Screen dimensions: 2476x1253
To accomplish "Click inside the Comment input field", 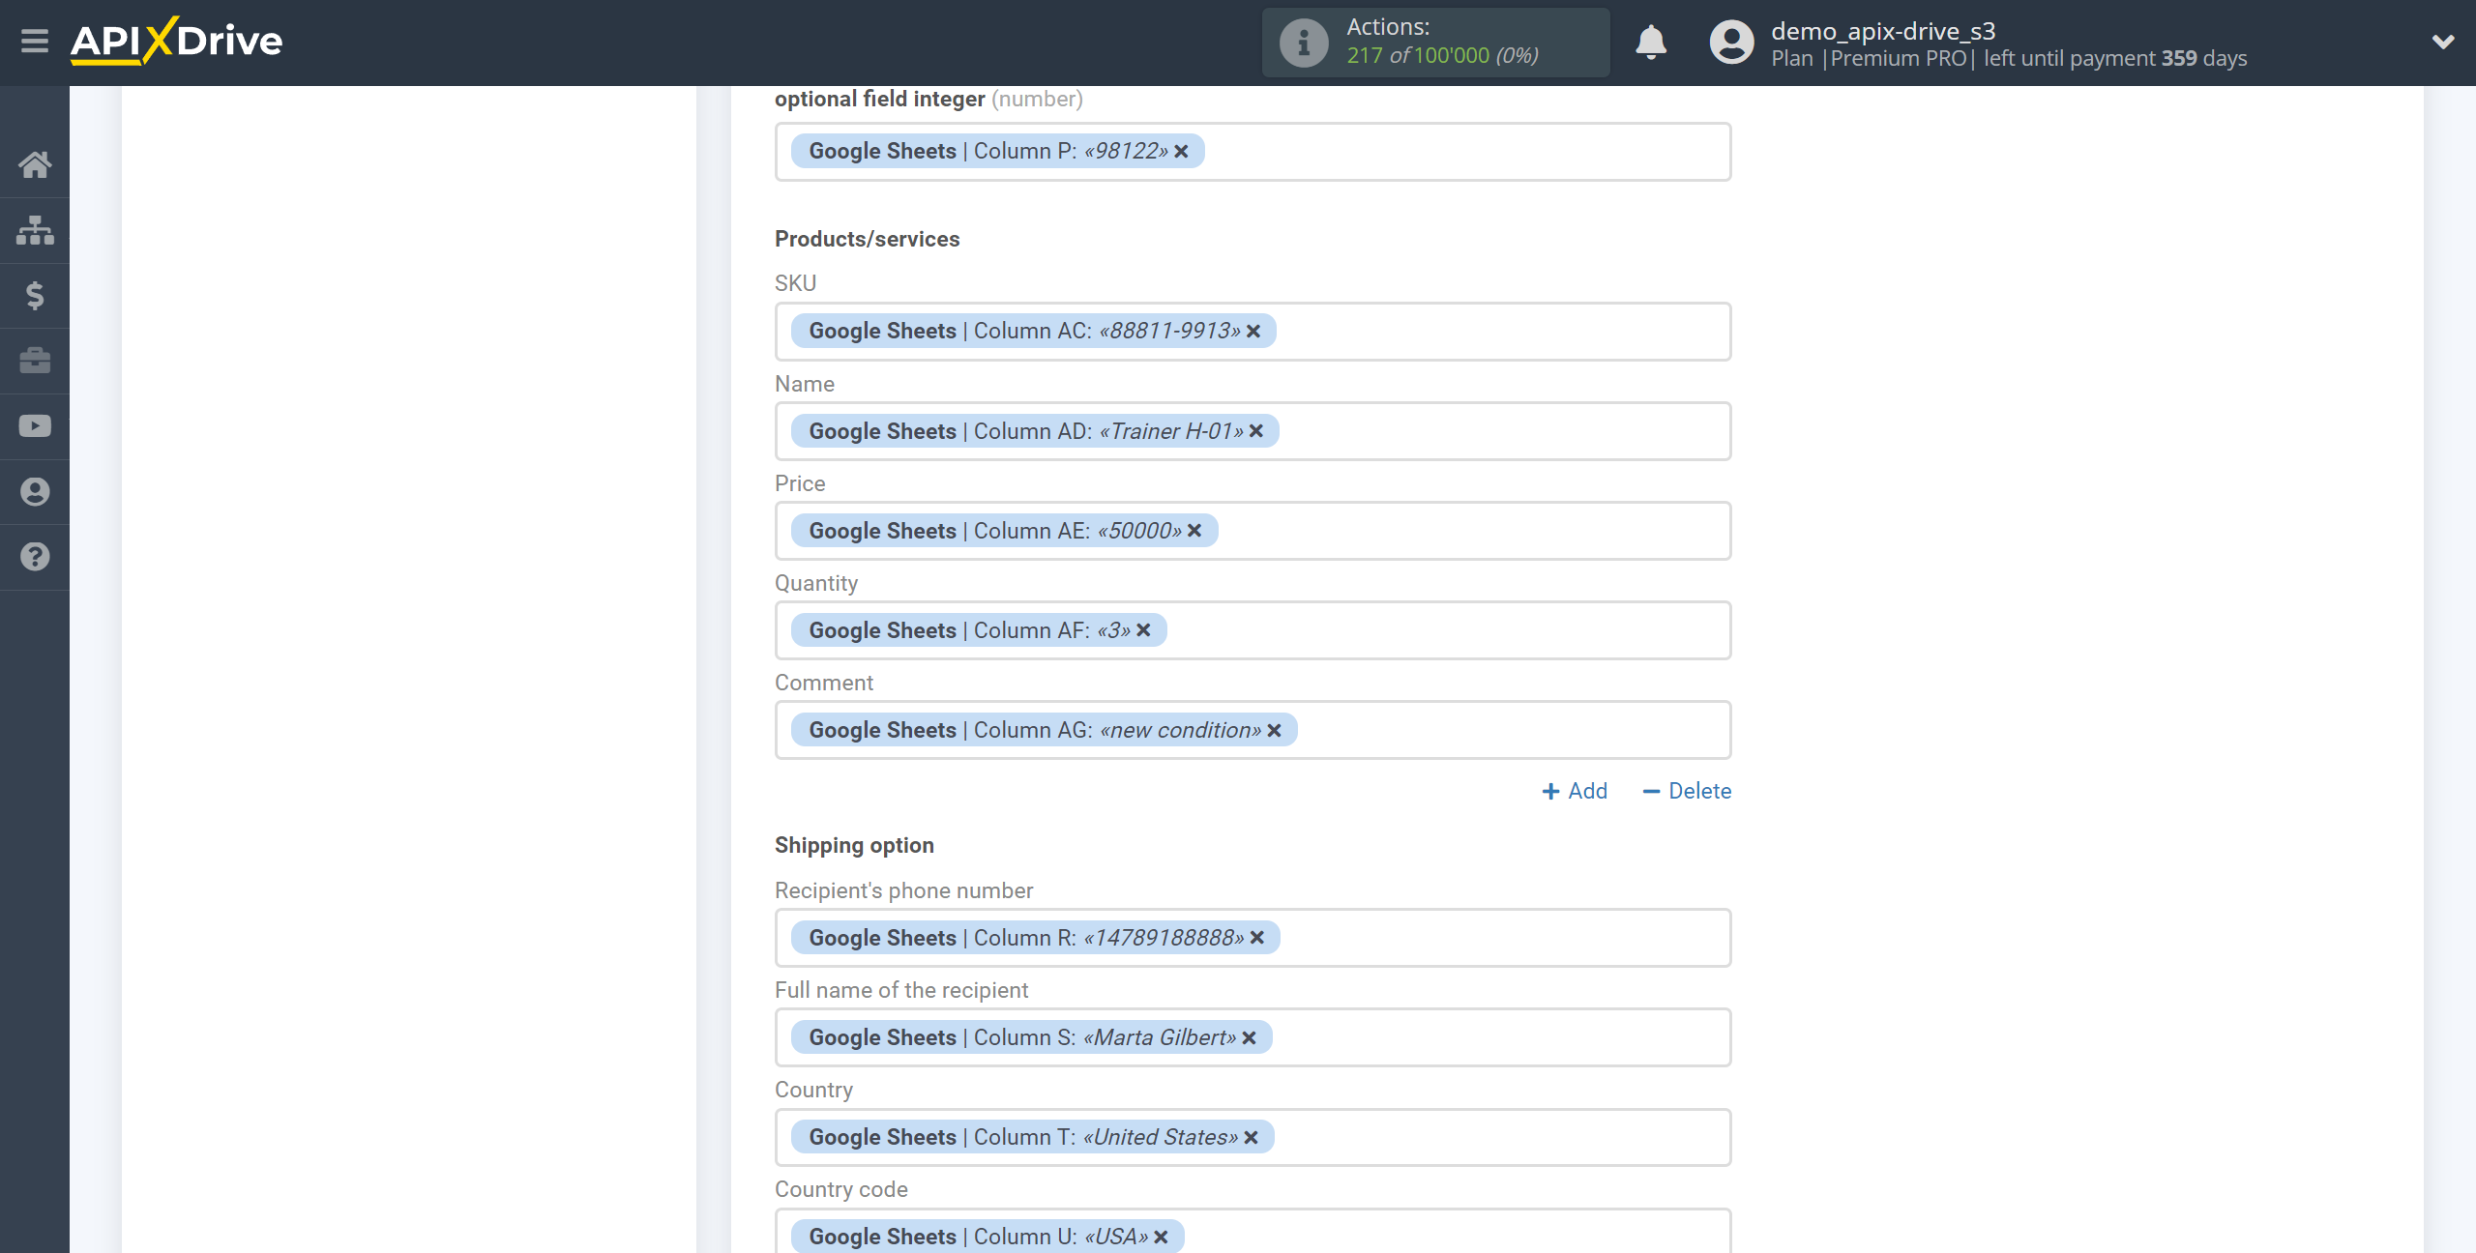I will tap(1253, 730).
